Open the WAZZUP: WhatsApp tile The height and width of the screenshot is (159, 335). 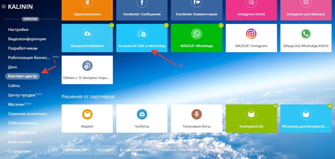pyautogui.click(x=197, y=38)
